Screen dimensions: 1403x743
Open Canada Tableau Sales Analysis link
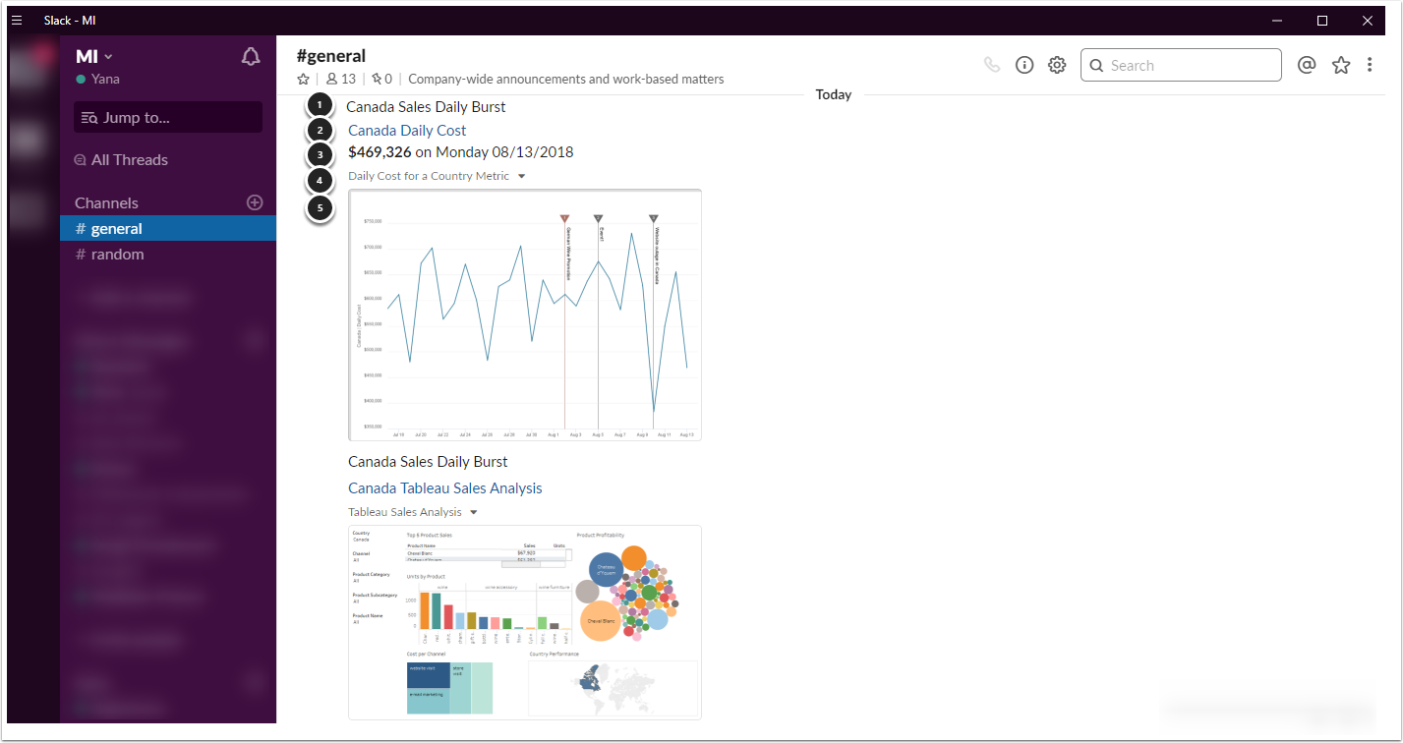click(x=444, y=488)
